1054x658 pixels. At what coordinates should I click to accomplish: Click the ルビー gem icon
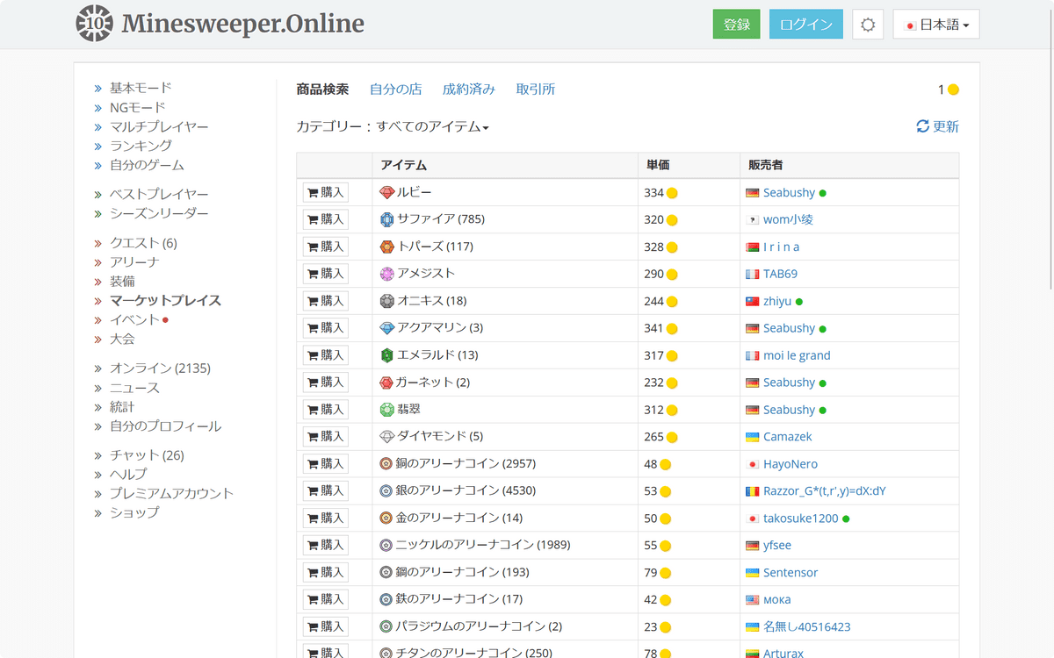click(x=386, y=192)
